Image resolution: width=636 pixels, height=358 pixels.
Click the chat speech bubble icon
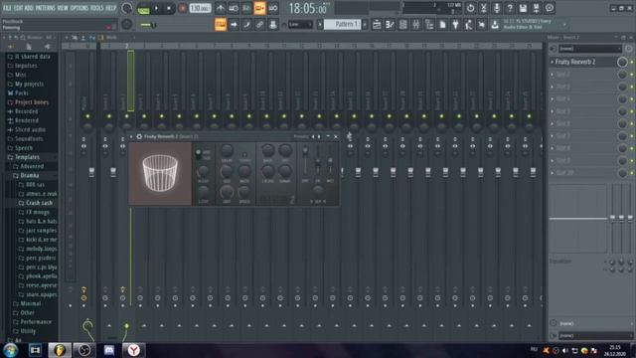[550, 8]
